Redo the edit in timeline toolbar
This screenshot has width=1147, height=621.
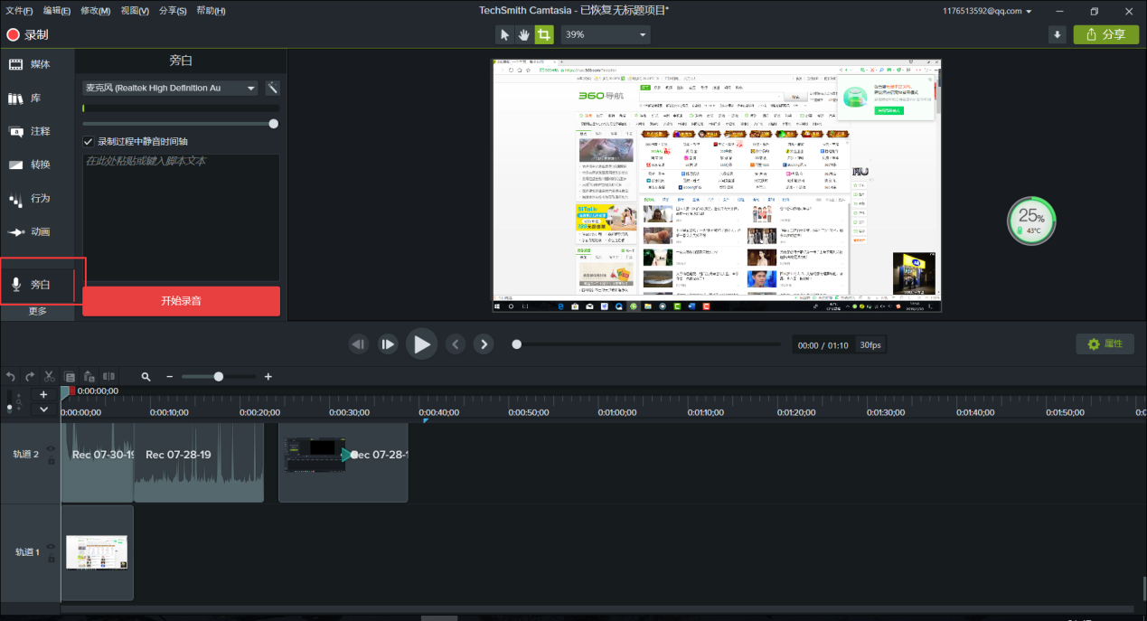[30, 376]
